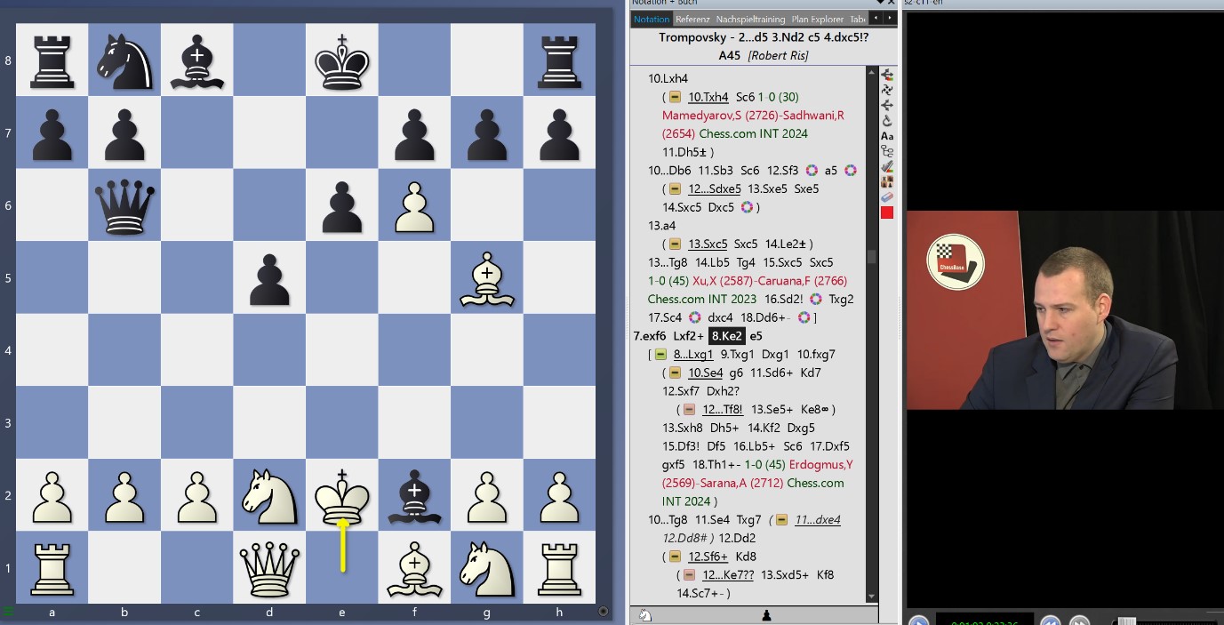Screen dimensions: 1224x625
Task: Switch to the Referenz tab
Action: coord(693,18)
